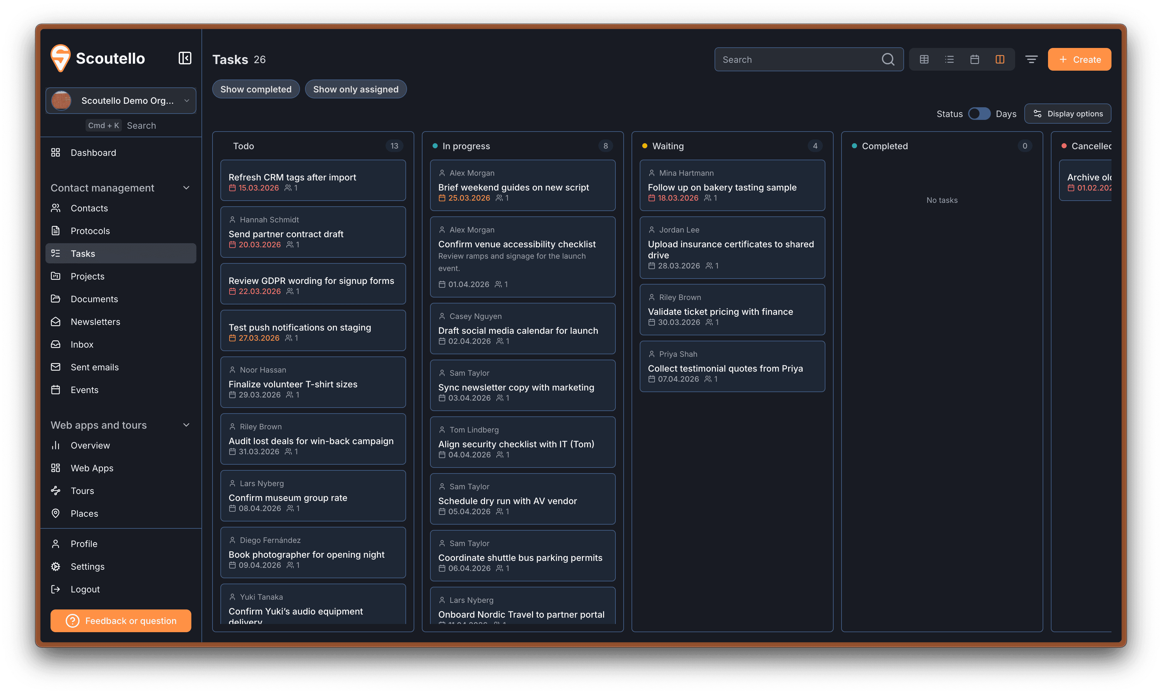Click the Web Apps grid icon
This screenshot has width=1162, height=694.
tap(56, 468)
